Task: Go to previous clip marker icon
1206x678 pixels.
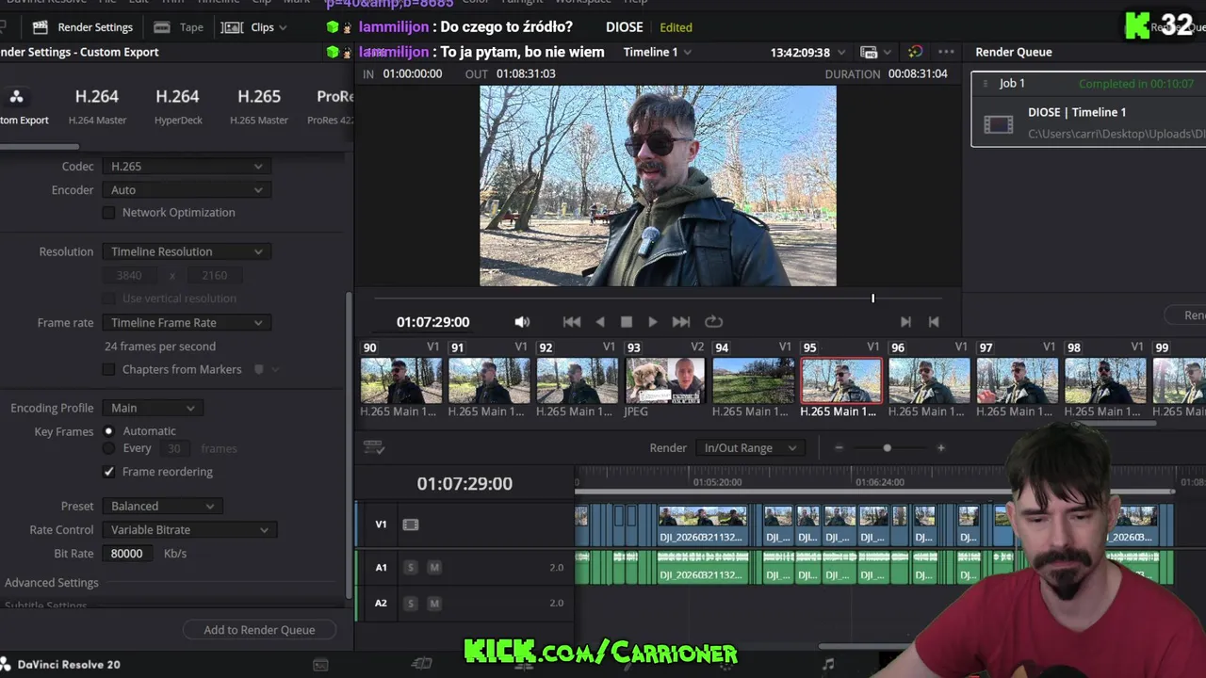Action: click(x=934, y=322)
